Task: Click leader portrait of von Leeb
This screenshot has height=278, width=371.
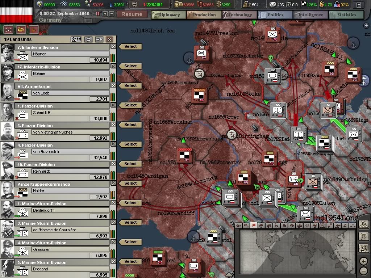Action: tap(8, 92)
